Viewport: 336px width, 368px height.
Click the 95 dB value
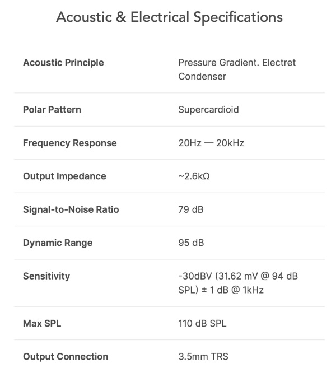(x=191, y=243)
